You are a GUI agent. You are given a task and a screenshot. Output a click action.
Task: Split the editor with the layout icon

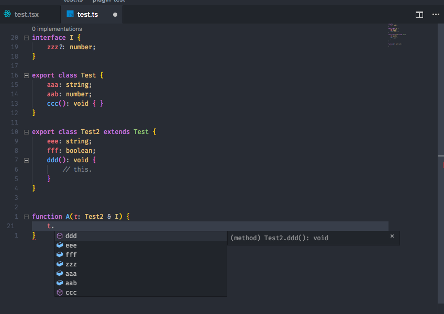pos(419,15)
